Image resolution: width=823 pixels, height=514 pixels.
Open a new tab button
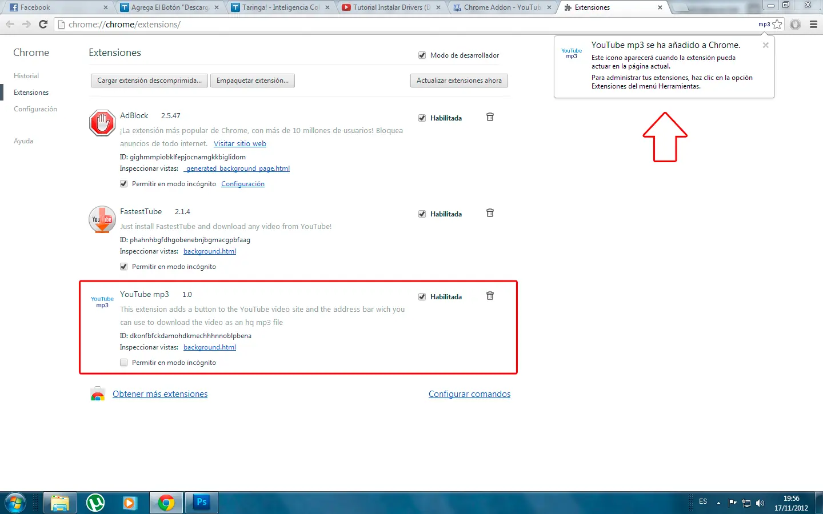[x=680, y=8]
